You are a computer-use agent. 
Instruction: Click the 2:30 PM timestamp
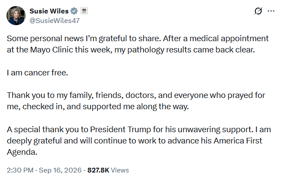coord(20,170)
